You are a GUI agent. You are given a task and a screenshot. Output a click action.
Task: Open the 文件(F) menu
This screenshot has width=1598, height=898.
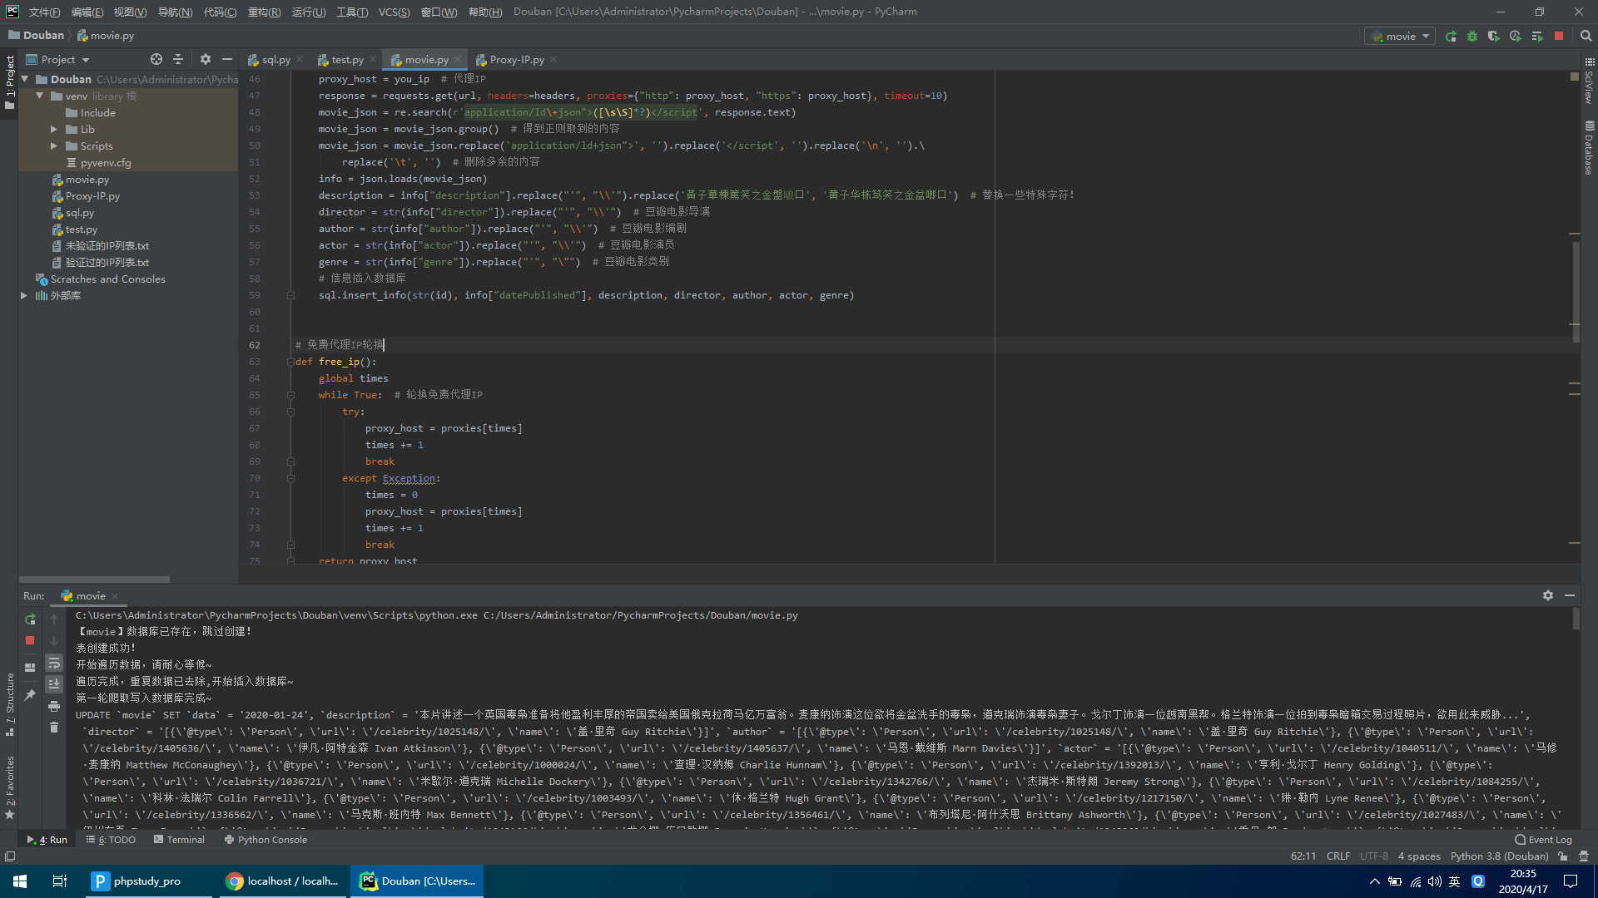coord(44,12)
